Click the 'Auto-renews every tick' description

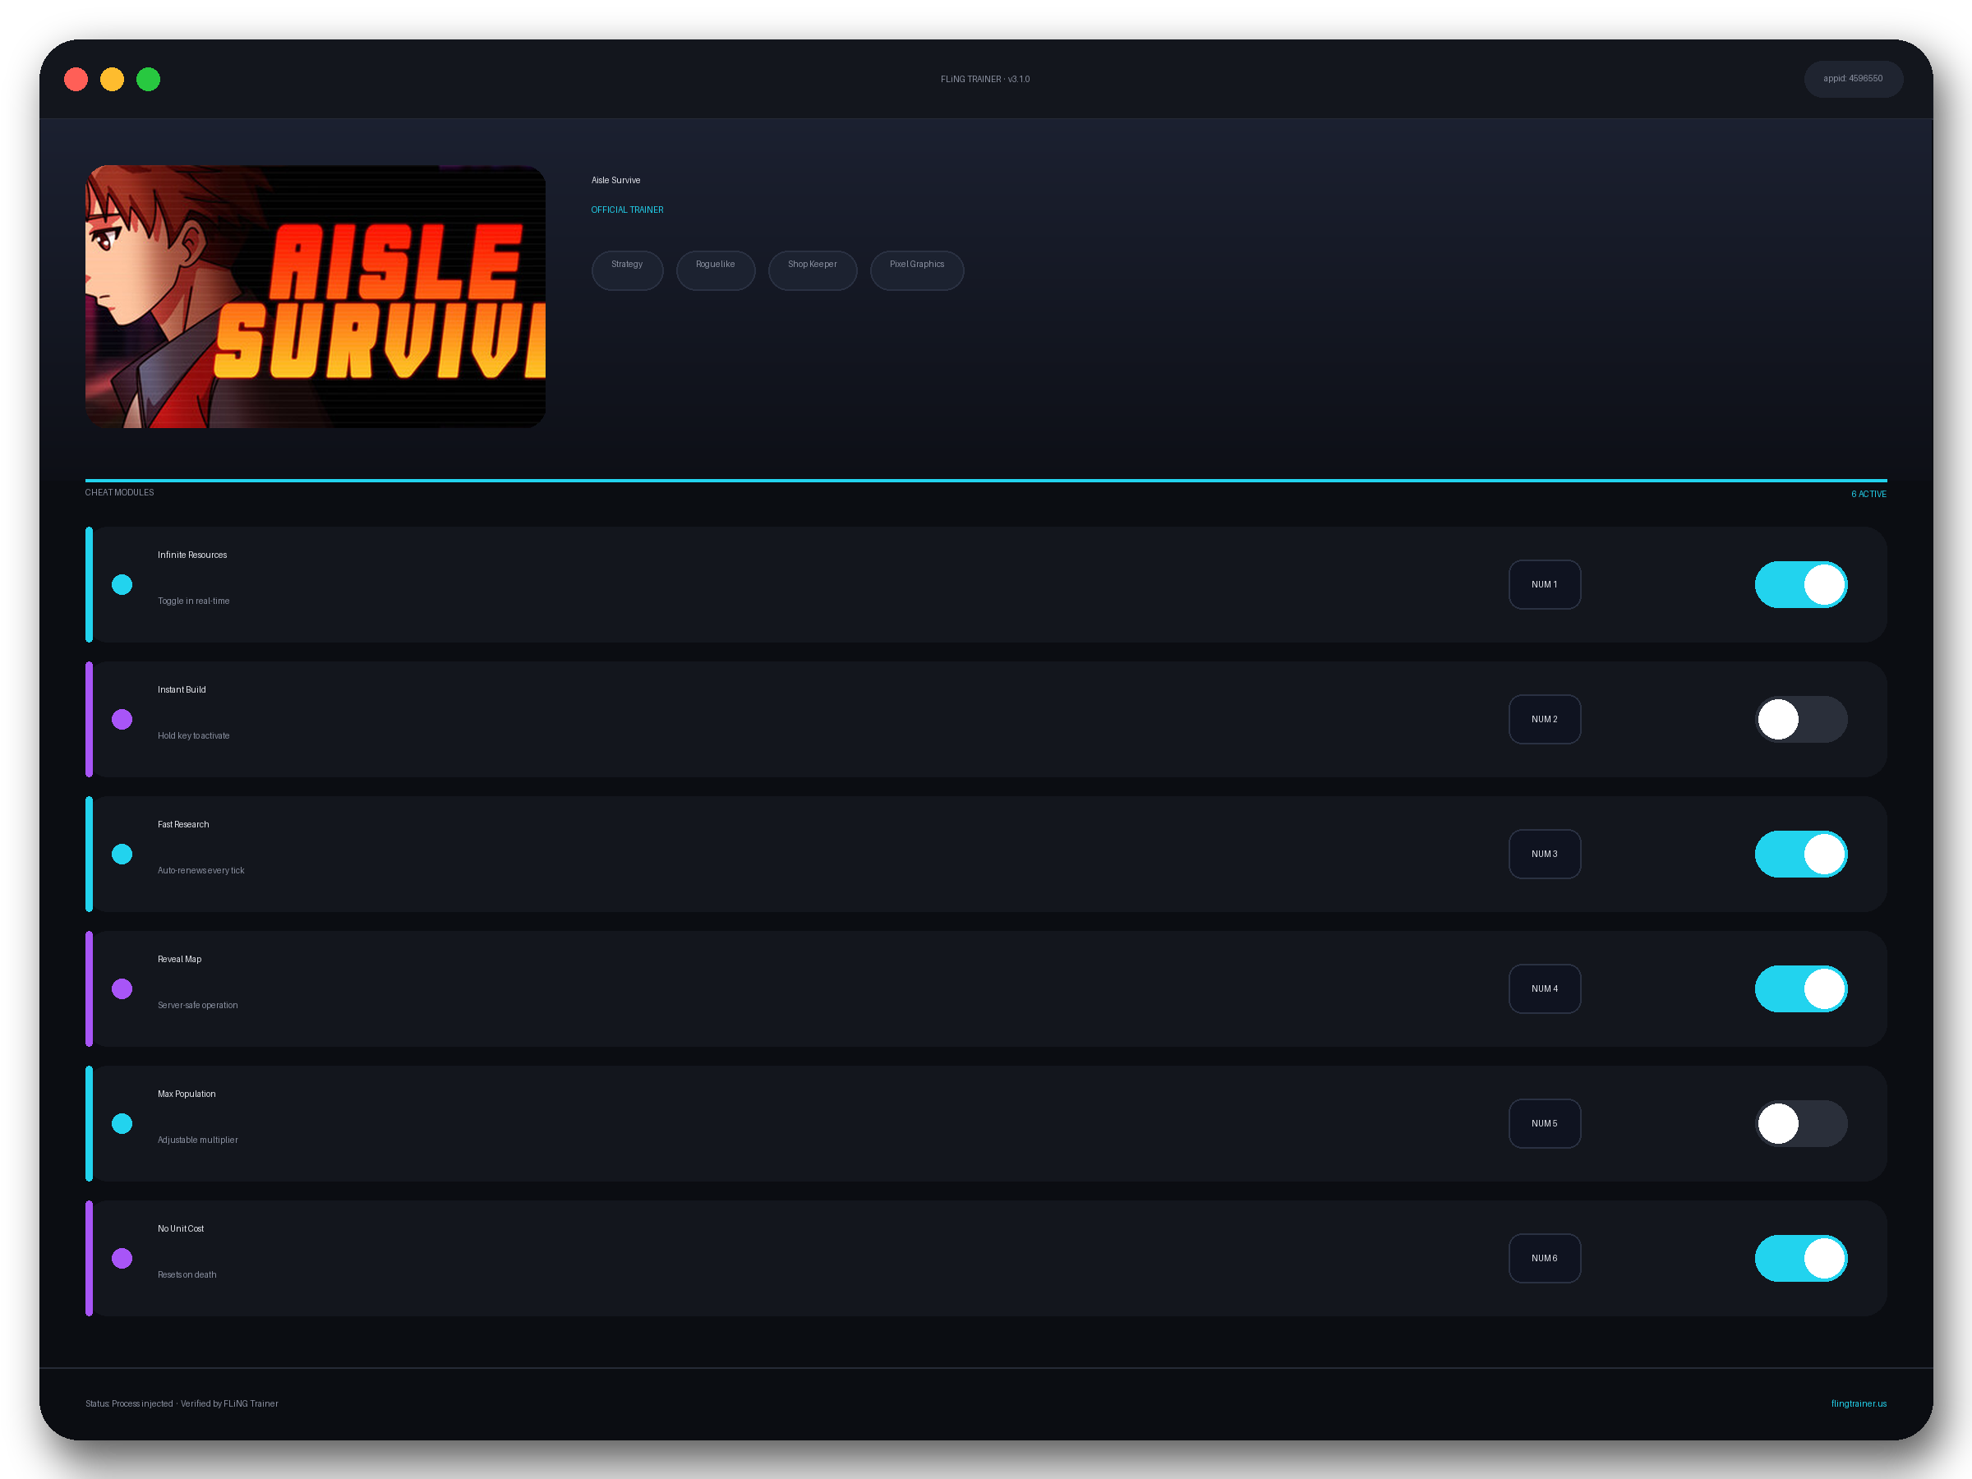[200, 870]
